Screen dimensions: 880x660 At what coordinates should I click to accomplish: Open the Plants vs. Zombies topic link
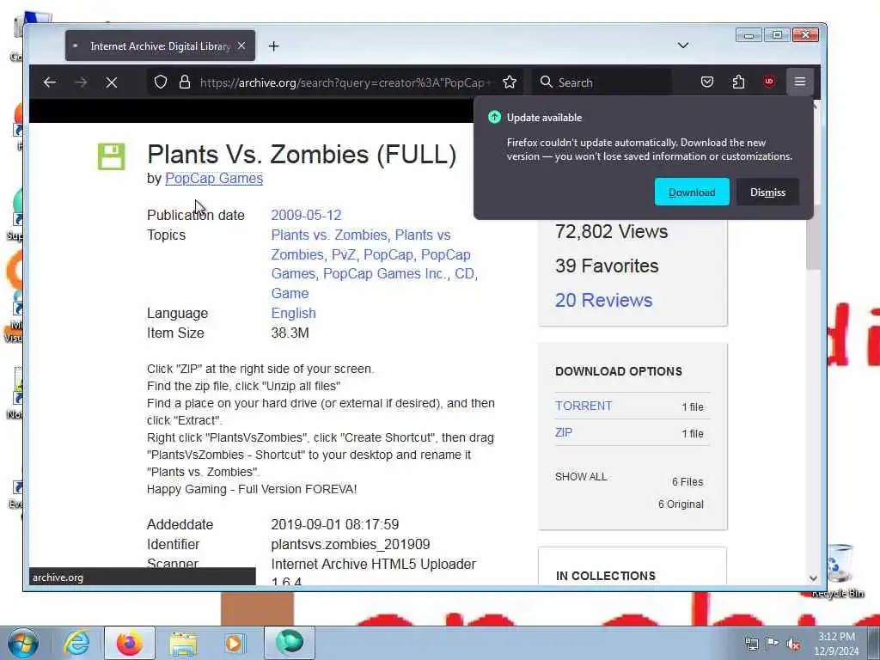(x=329, y=235)
